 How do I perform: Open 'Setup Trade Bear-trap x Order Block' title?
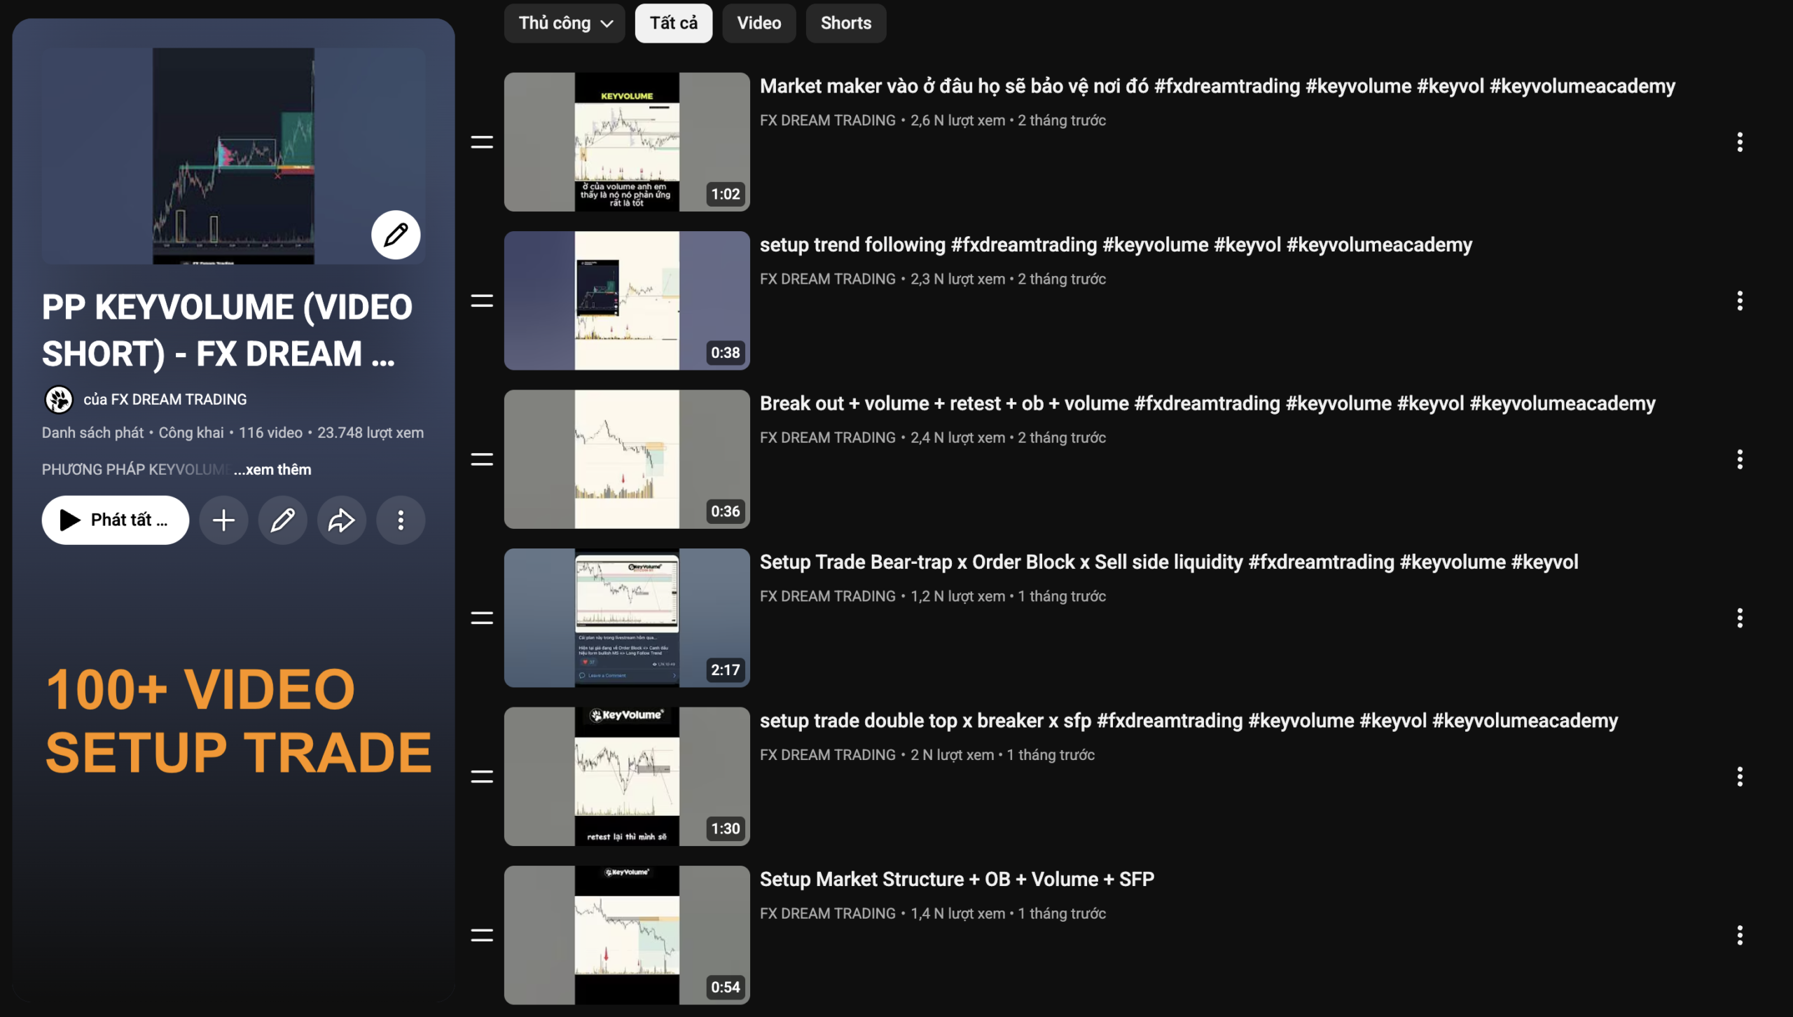tap(1169, 562)
